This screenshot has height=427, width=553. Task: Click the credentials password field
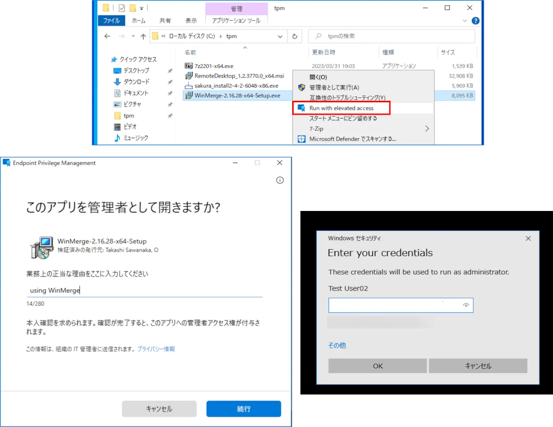coord(401,305)
